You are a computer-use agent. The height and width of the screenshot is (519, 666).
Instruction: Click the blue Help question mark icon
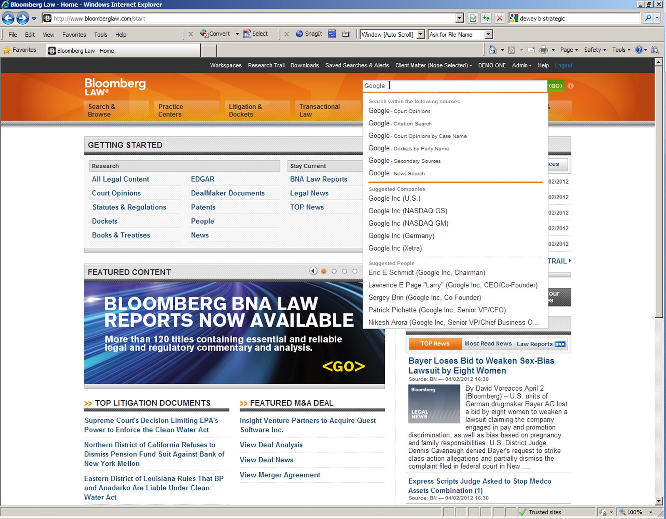639,50
